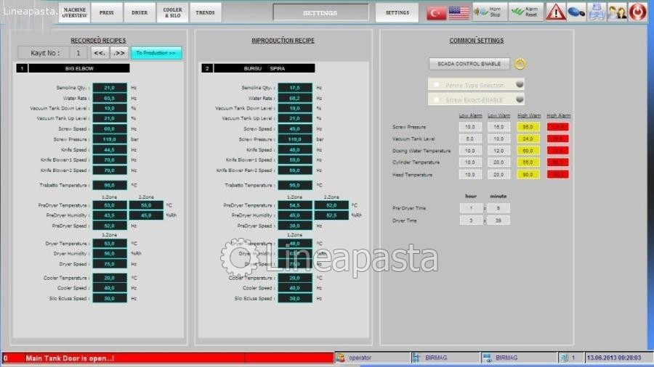The height and width of the screenshot is (367, 654).
Task: Toggle the yellow SCADA control indicator
Action: tap(520, 64)
